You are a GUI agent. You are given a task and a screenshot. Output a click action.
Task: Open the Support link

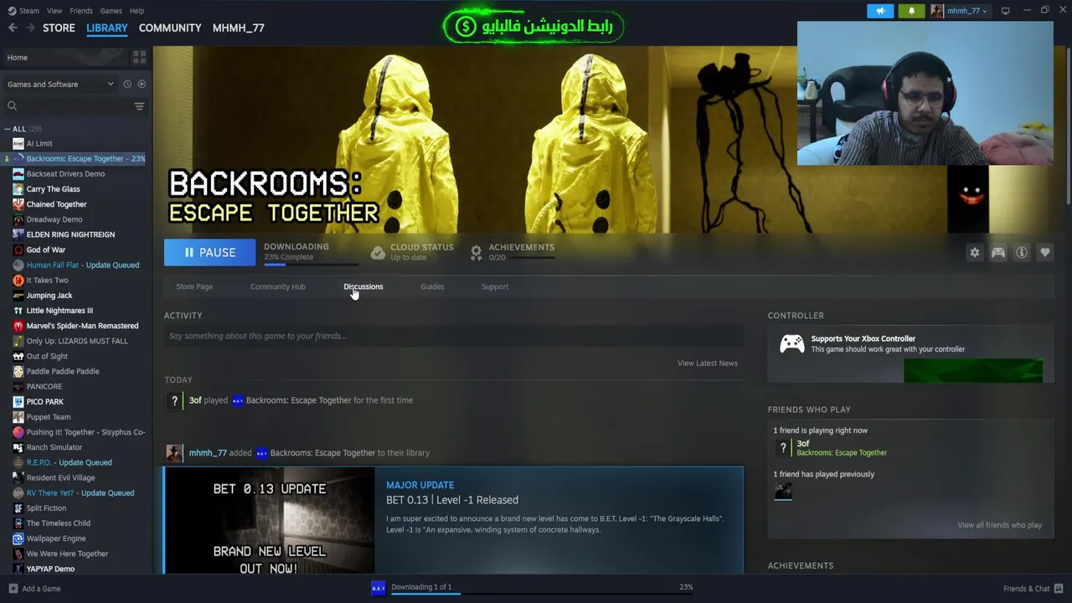[x=495, y=286]
